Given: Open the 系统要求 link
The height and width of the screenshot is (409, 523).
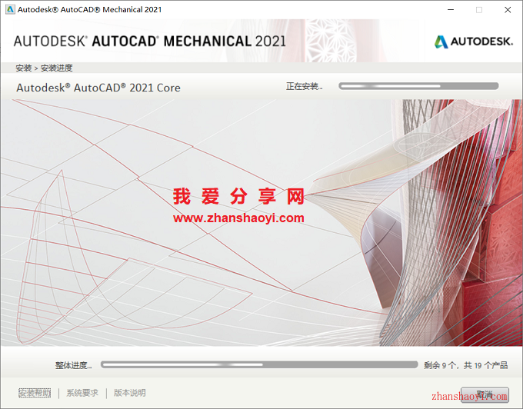Looking at the screenshot, I should coord(82,393).
